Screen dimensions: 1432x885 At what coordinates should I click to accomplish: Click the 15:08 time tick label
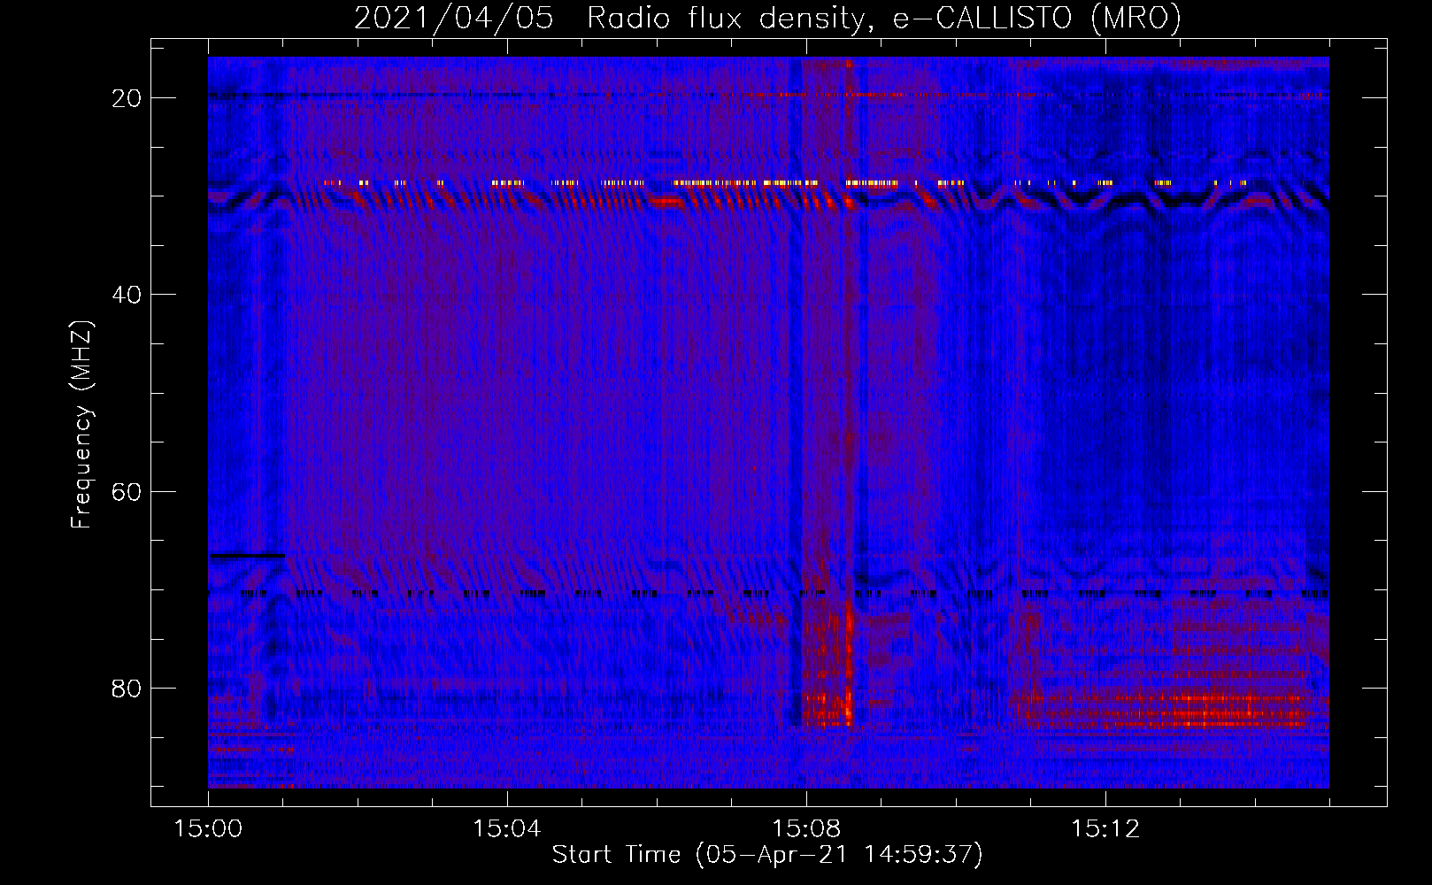(805, 829)
